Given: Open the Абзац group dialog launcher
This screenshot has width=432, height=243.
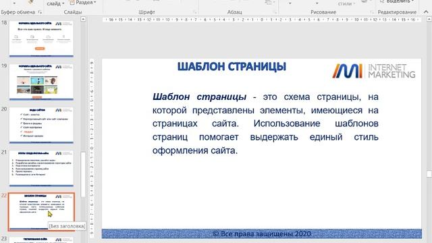Looking at the screenshot, I should (x=275, y=12).
